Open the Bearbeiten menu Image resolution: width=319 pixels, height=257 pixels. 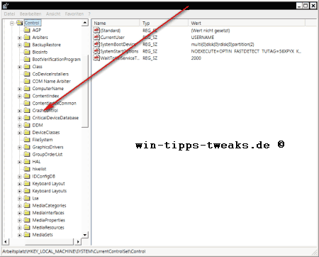30,14
